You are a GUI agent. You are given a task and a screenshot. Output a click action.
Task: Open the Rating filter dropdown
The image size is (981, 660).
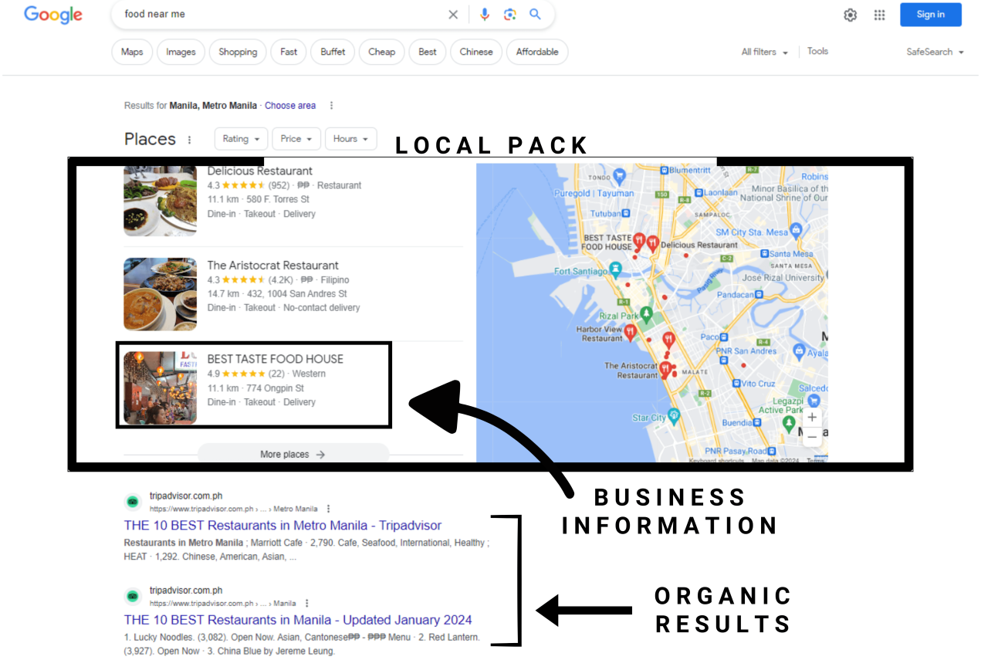[240, 139]
